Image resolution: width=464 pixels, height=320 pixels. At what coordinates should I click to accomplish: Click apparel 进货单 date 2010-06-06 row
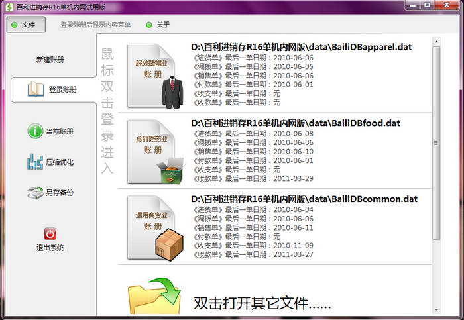pos(253,58)
